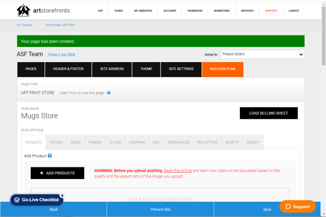Open the View Live Site link
This screenshot has width=326, height=217.
pyautogui.click(x=62, y=55)
